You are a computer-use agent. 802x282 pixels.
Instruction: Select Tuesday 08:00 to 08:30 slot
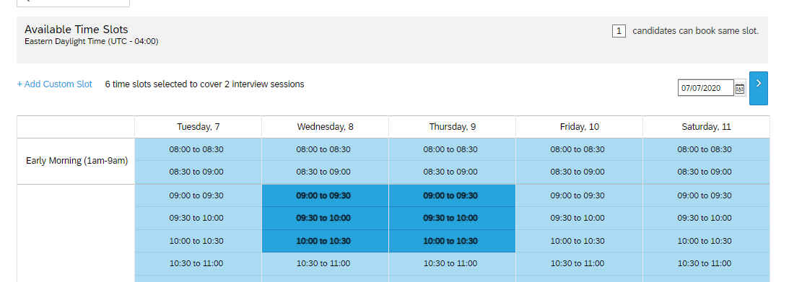click(x=198, y=150)
